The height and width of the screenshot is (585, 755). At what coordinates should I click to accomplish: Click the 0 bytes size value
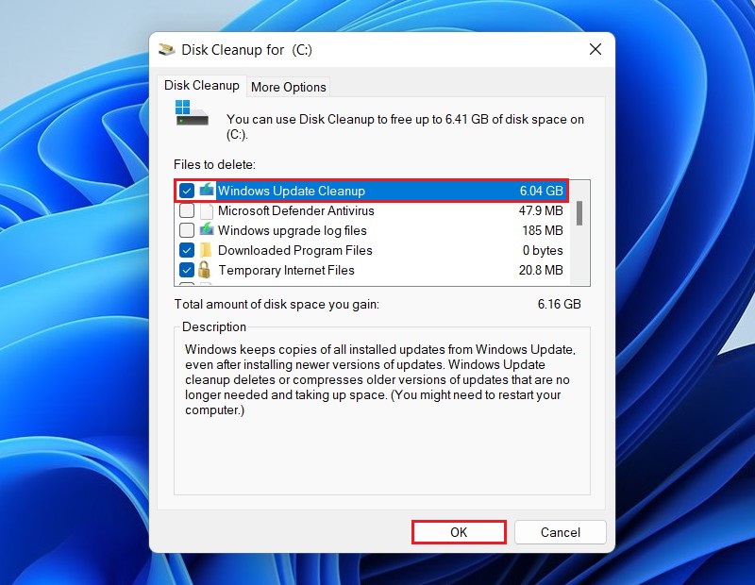543,250
